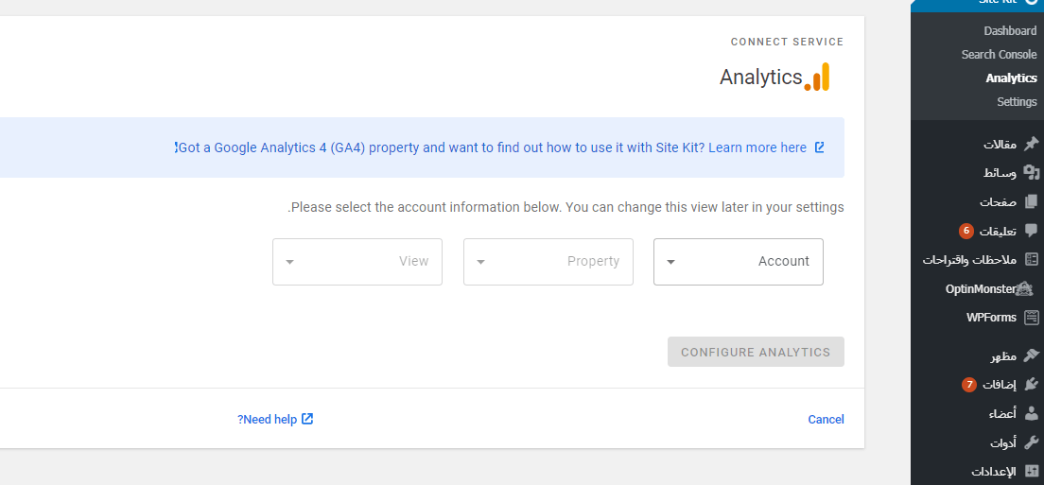Click the WPForms icon in sidebar
Image resolution: width=1044 pixels, height=485 pixels.
pyautogui.click(x=1031, y=318)
